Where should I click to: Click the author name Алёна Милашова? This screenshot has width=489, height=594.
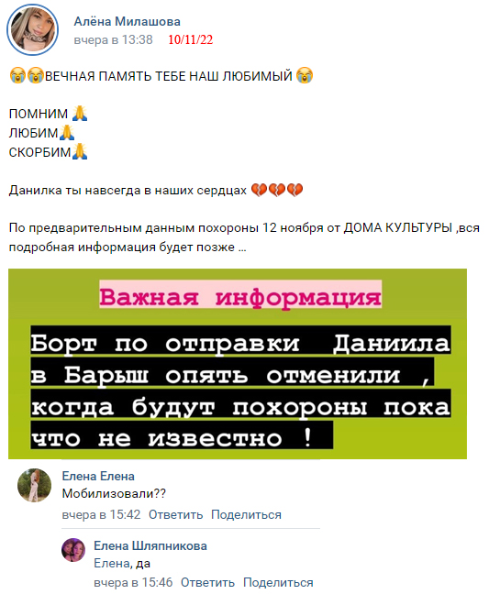pos(127,22)
